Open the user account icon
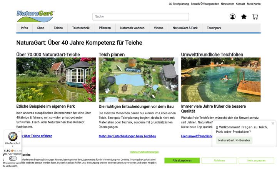This screenshot has width=277, height=173. (x=232, y=17)
